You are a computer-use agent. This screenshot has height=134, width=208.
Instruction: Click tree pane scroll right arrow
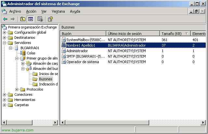(55, 122)
